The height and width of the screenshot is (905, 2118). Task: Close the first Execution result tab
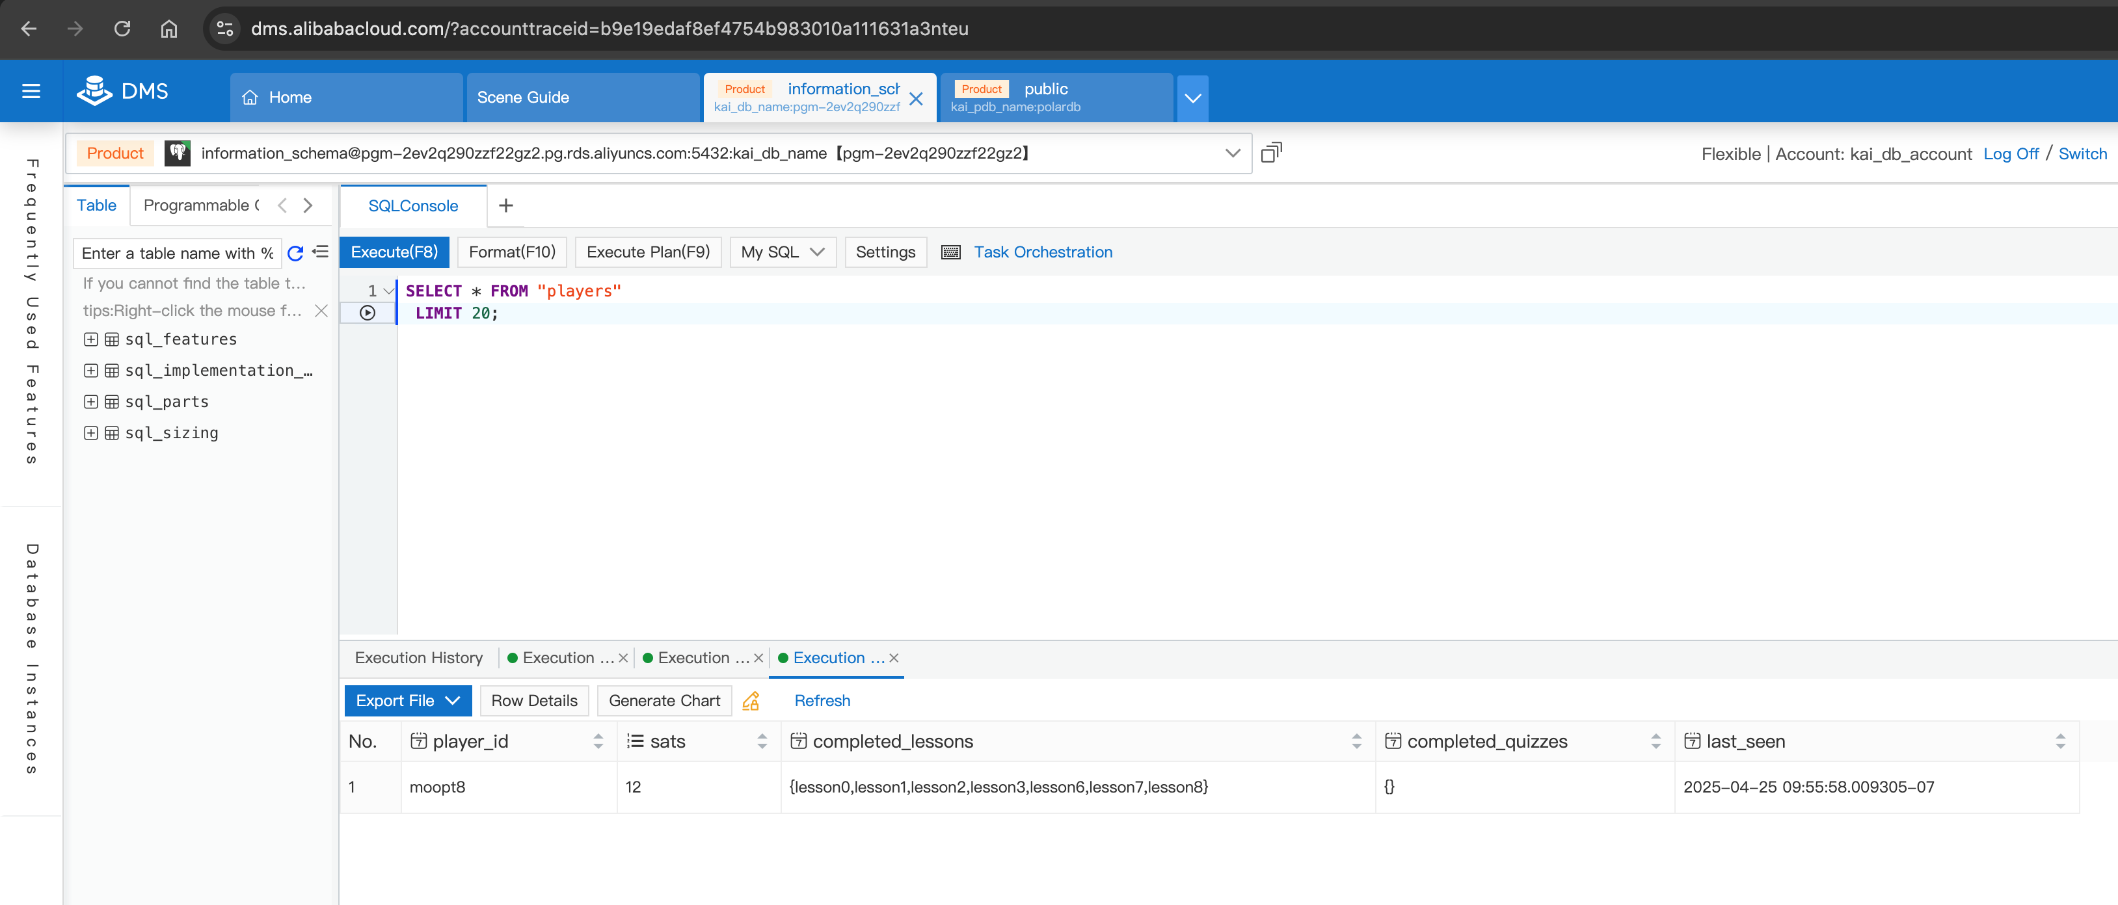coord(623,659)
